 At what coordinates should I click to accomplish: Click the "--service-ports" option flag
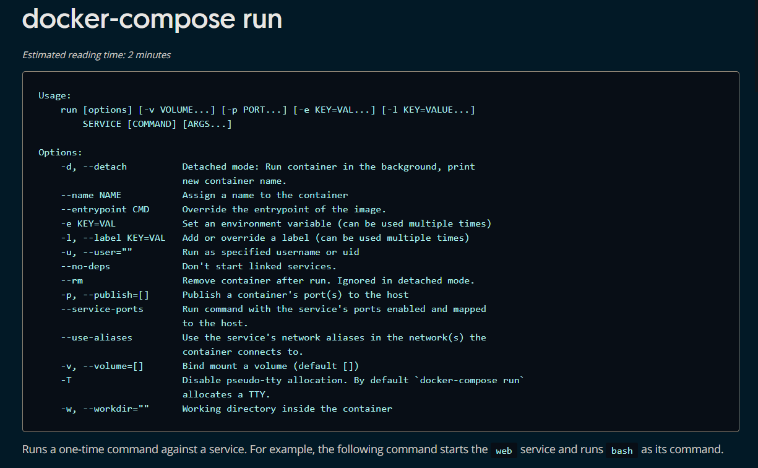pos(102,309)
